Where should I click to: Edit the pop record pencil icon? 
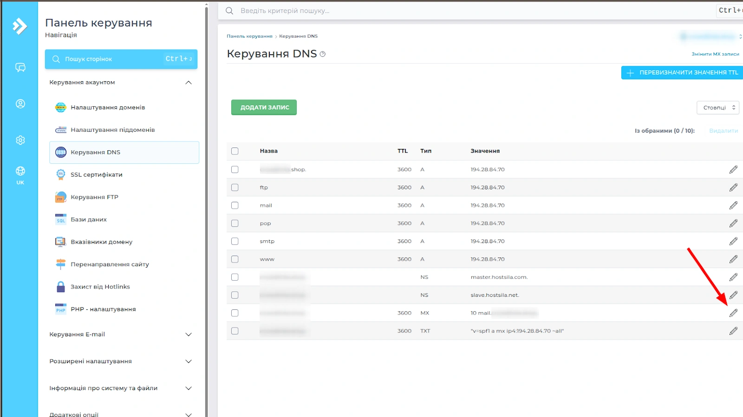733,224
